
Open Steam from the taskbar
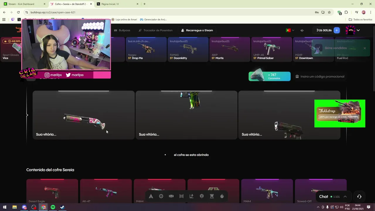coord(62,207)
